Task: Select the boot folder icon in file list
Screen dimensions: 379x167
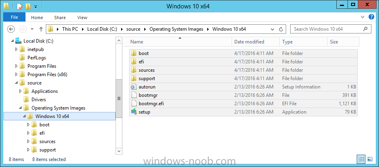Action: (134, 53)
